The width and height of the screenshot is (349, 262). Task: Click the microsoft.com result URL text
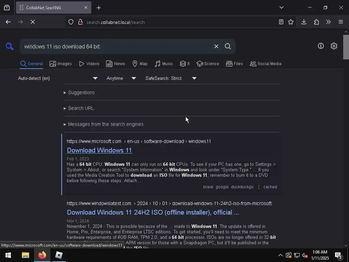click(x=139, y=141)
